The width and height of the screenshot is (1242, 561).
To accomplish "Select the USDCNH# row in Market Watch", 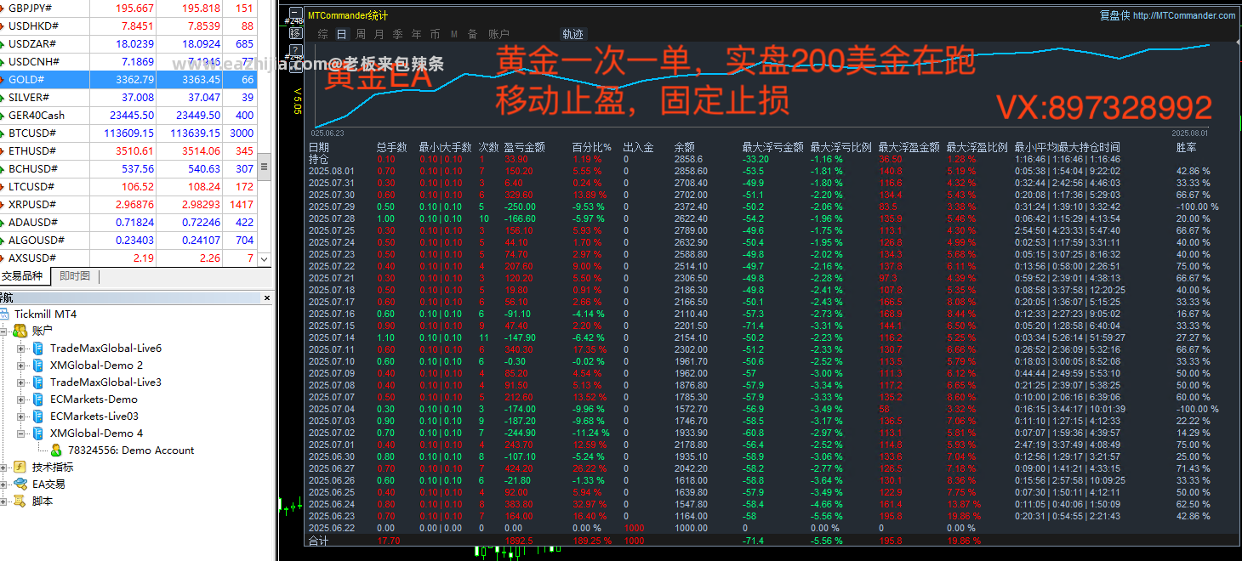I will (x=128, y=61).
